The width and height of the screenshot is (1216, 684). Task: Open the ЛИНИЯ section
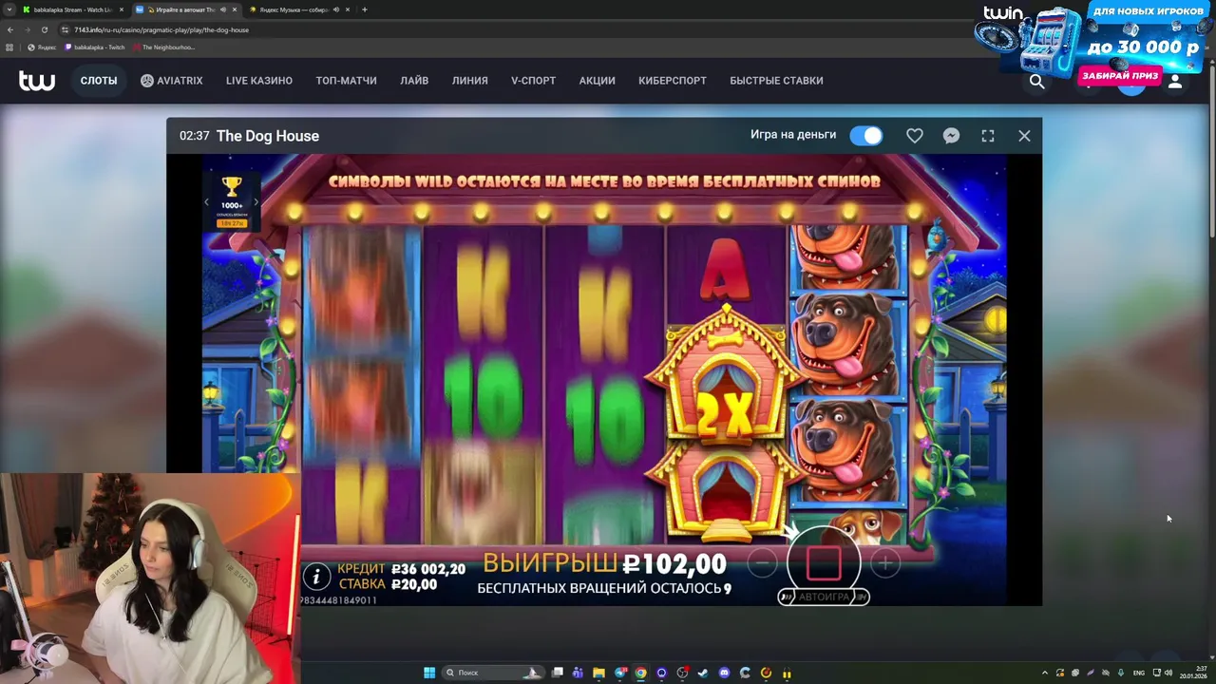click(x=470, y=81)
